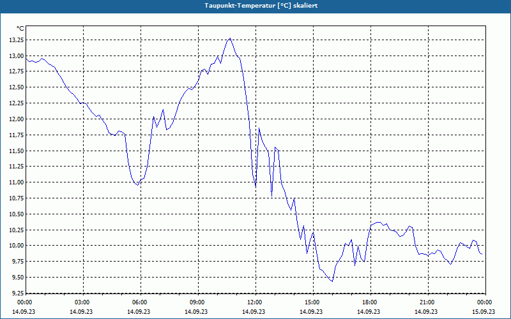Select the y-axis value '9,75'
This screenshot has width=511, height=319.
tap(19, 262)
